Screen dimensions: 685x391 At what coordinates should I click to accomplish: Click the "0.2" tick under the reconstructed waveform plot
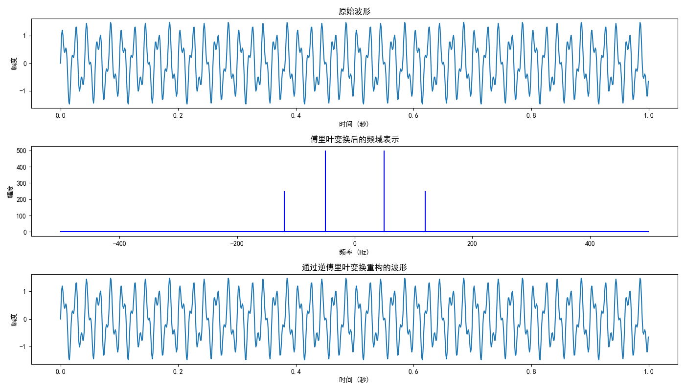178,371
